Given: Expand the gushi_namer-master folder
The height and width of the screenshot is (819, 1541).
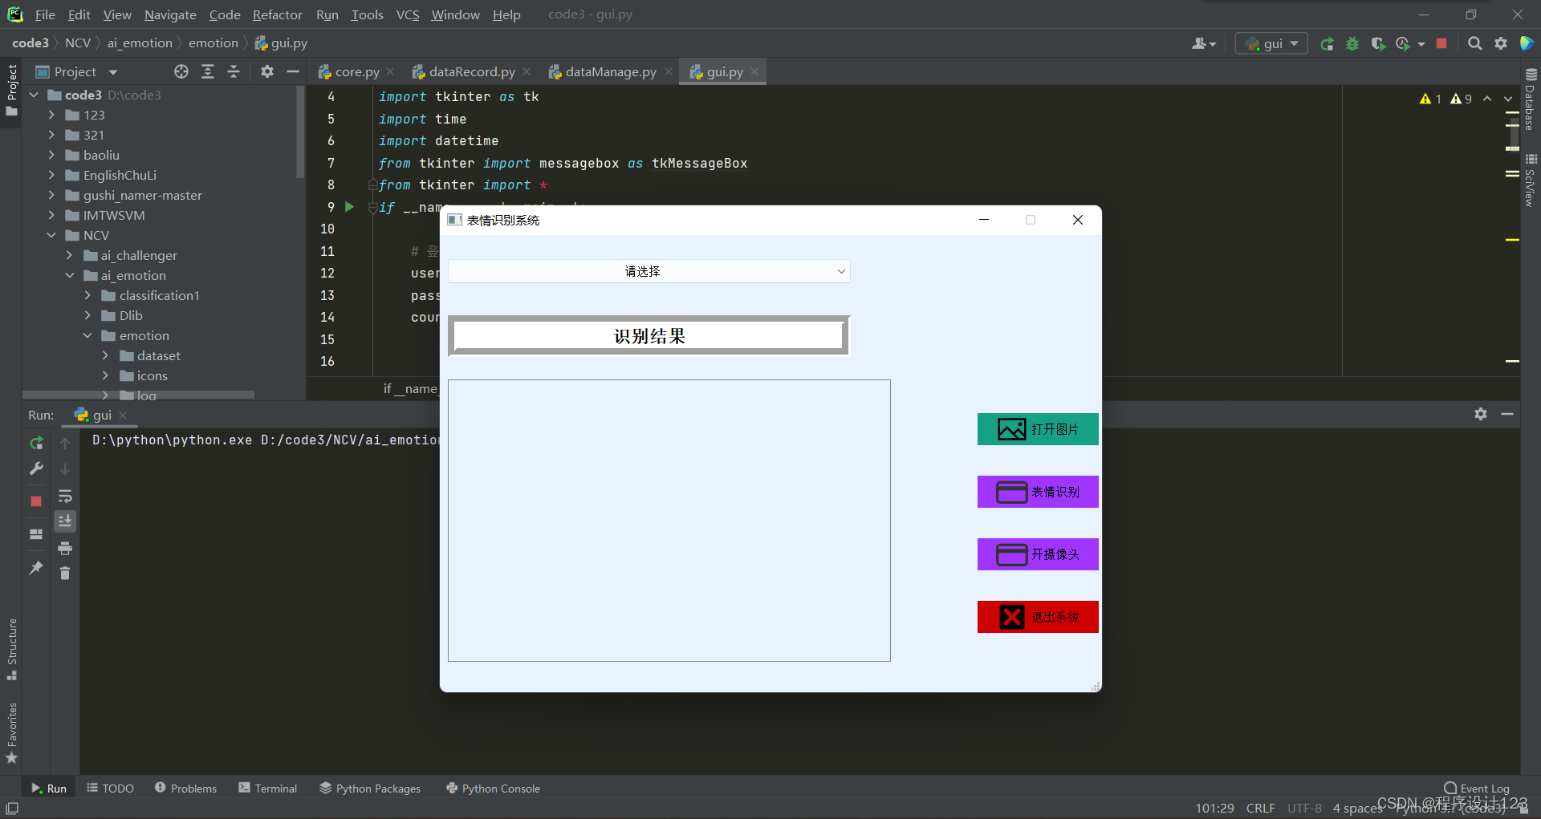Looking at the screenshot, I should [51, 195].
